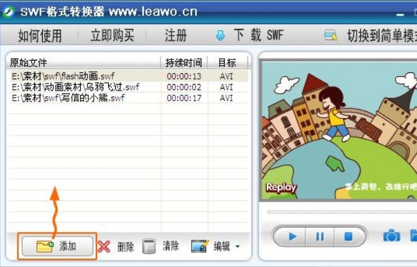Click duration 00:00:02
The height and width of the screenshot is (267, 417).
(184, 87)
